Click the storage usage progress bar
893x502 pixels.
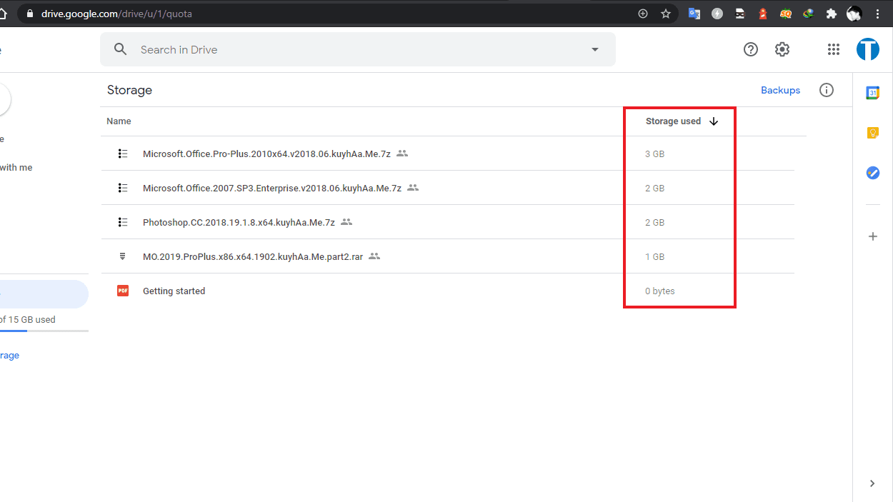point(44,331)
